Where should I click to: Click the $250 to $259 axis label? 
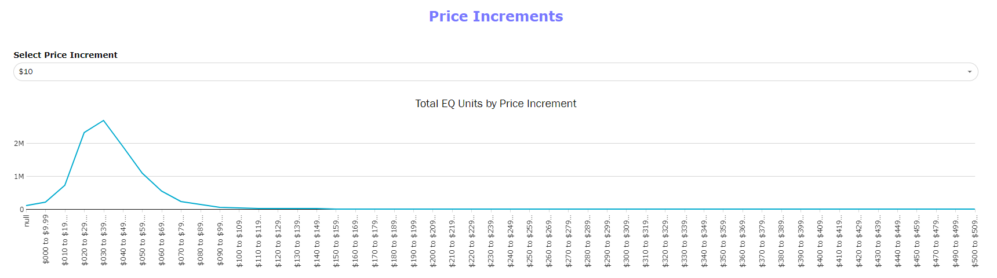pos(530,240)
